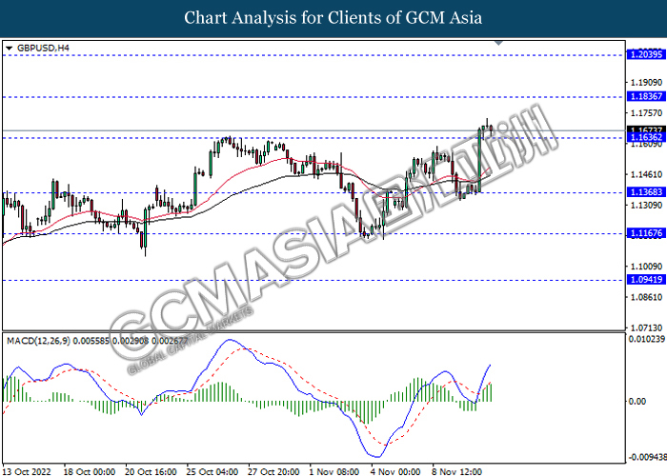Select the 25 Oct 04:00 time label
The image size is (667, 476).
tap(211, 470)
